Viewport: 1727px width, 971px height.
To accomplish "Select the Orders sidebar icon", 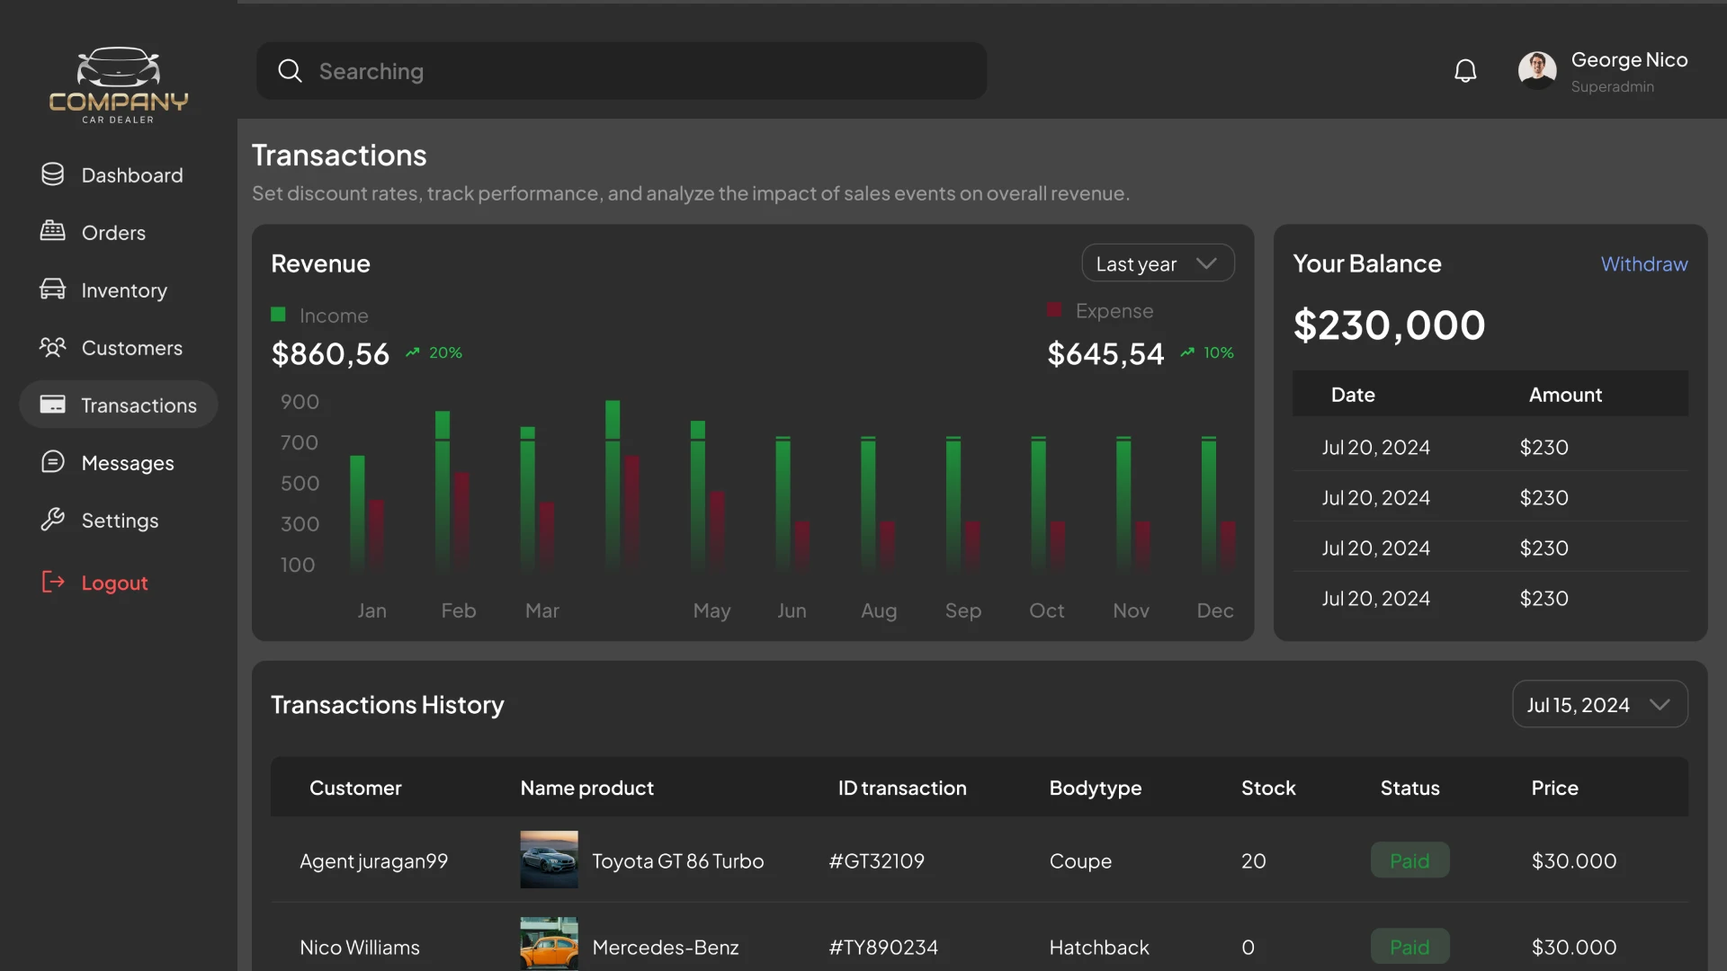I will 53,232.
